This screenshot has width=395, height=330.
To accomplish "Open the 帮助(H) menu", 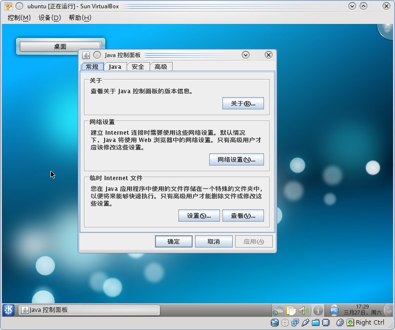I will coord(80,18).
